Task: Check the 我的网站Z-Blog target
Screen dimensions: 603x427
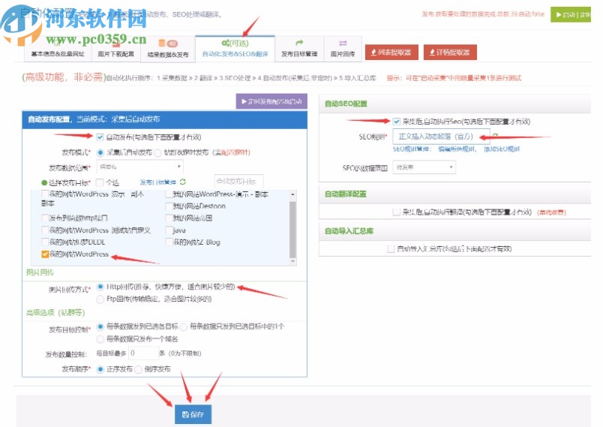Action: (x=169, y=242)
